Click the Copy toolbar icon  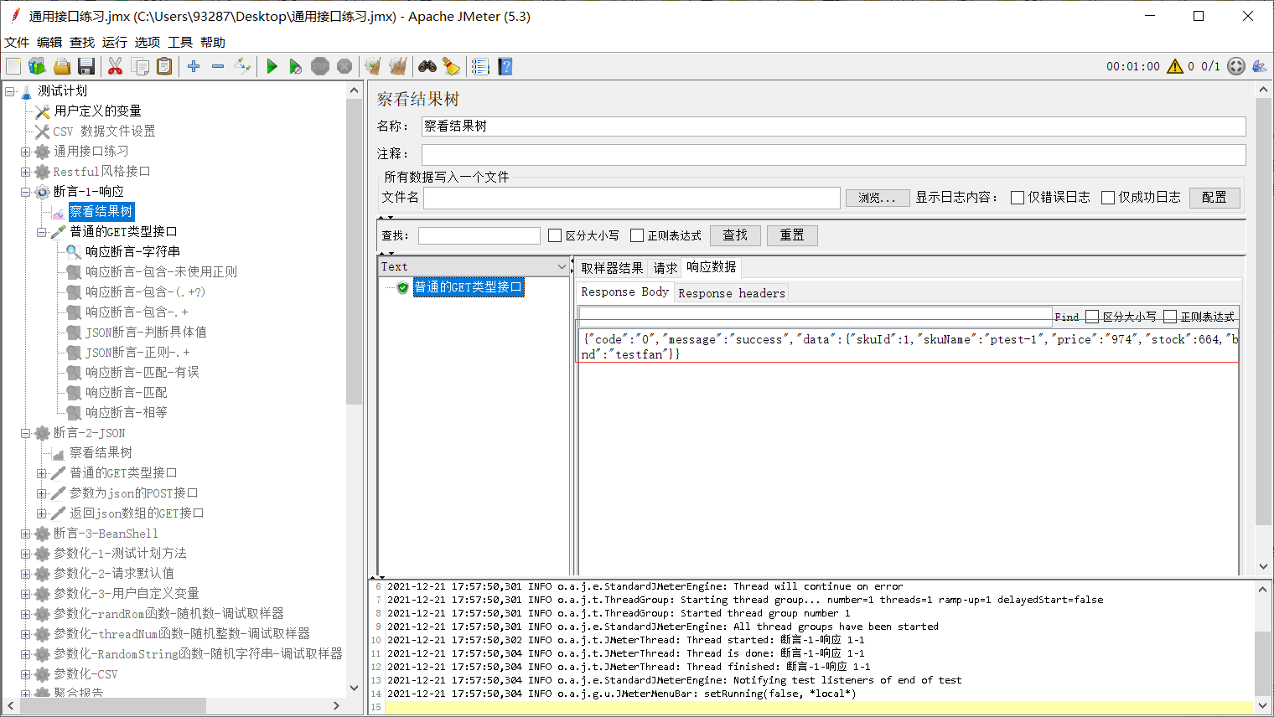[140, 66]
